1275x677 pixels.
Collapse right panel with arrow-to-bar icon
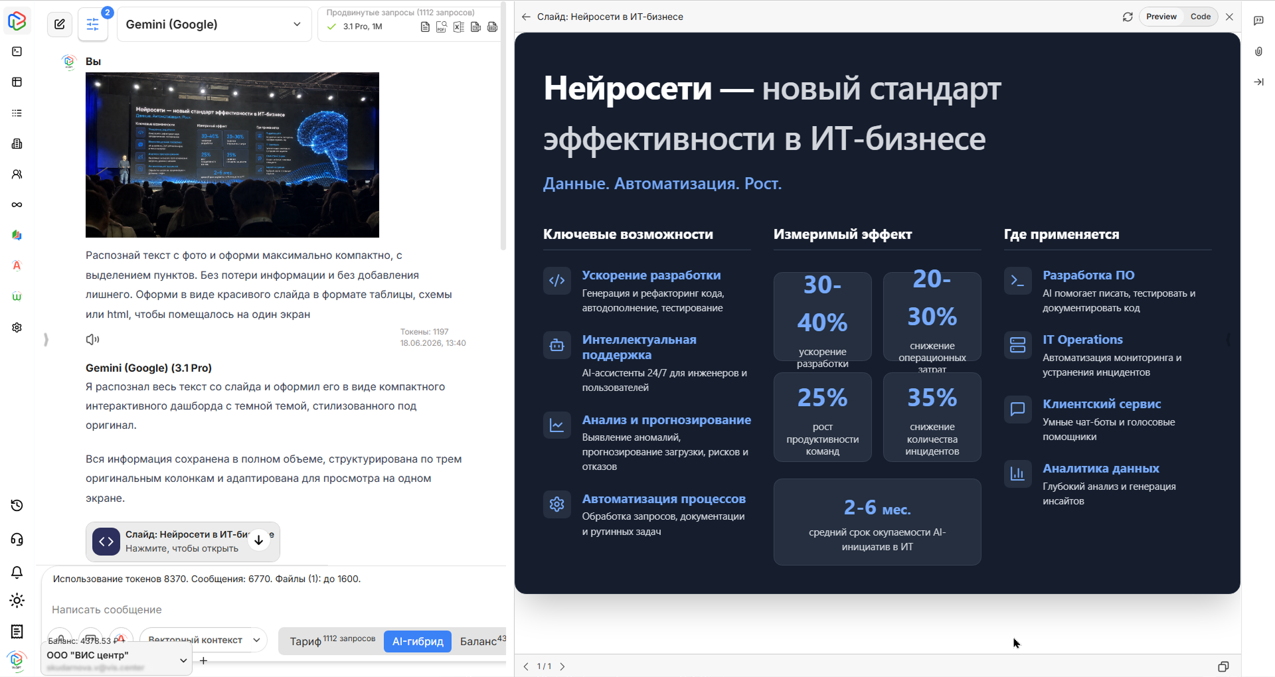click(x=1258, y=82)
